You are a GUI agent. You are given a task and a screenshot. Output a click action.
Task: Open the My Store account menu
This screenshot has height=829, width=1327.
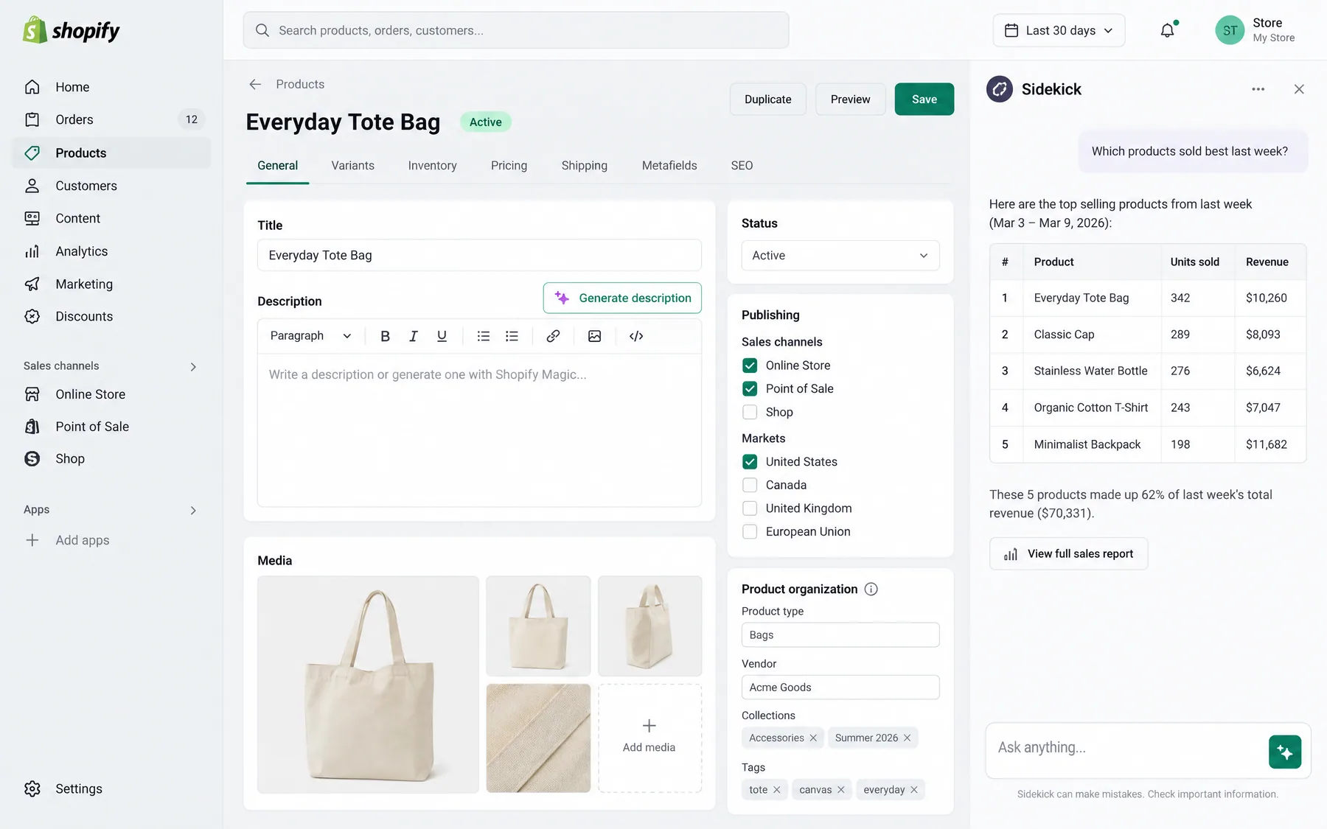(1255, 30)
